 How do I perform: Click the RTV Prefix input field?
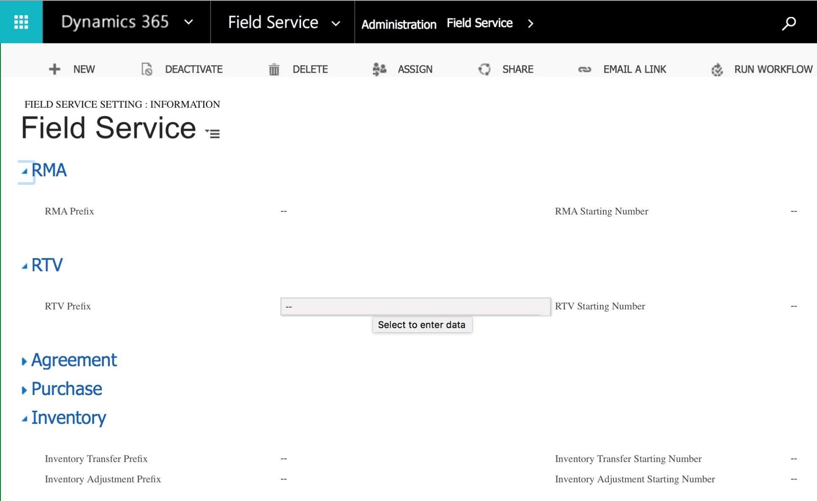(415, 306)
